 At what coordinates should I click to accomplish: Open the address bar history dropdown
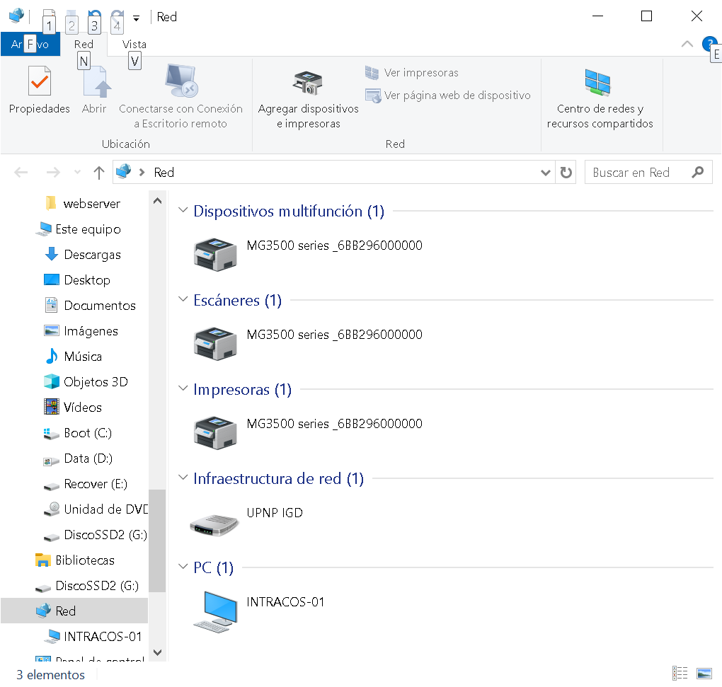pyautogui.click(x=546, y=173)
